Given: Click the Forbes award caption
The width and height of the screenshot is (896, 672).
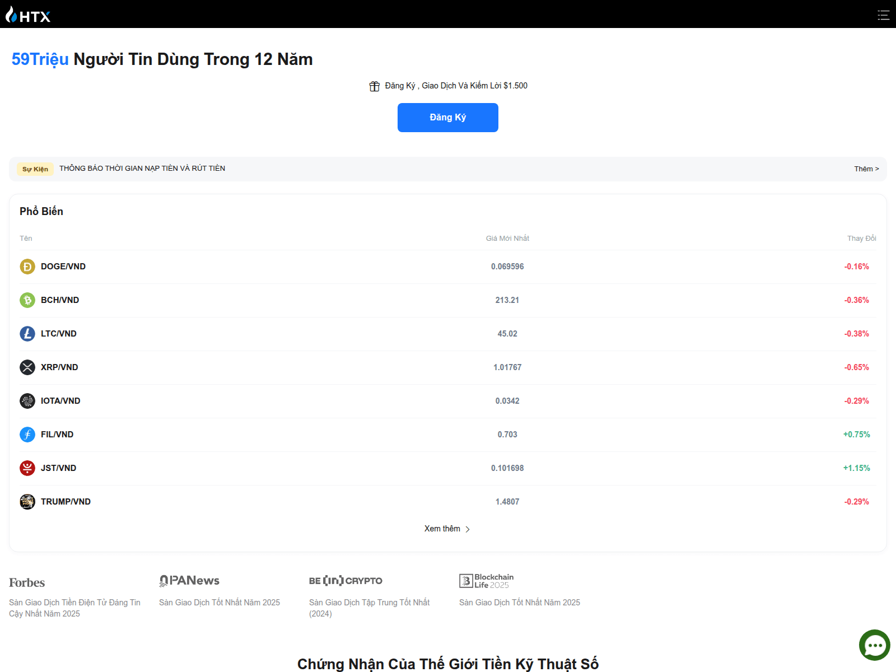Looking at the screenshot, I should 75,608.
